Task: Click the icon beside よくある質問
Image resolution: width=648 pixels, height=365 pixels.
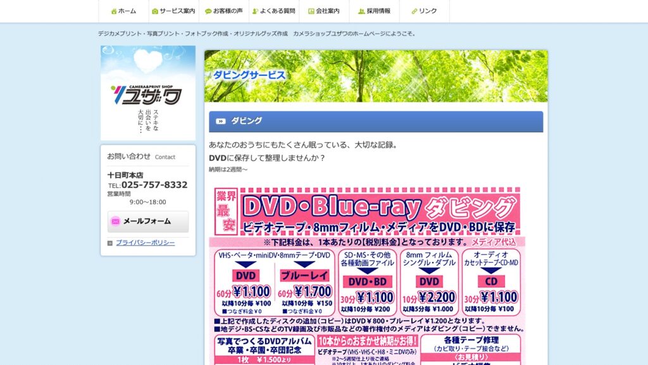Action: tap(255, 11)
